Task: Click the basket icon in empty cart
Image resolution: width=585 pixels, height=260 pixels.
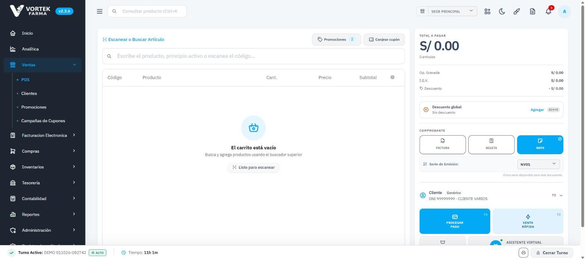Action: [x=254, y=128]
